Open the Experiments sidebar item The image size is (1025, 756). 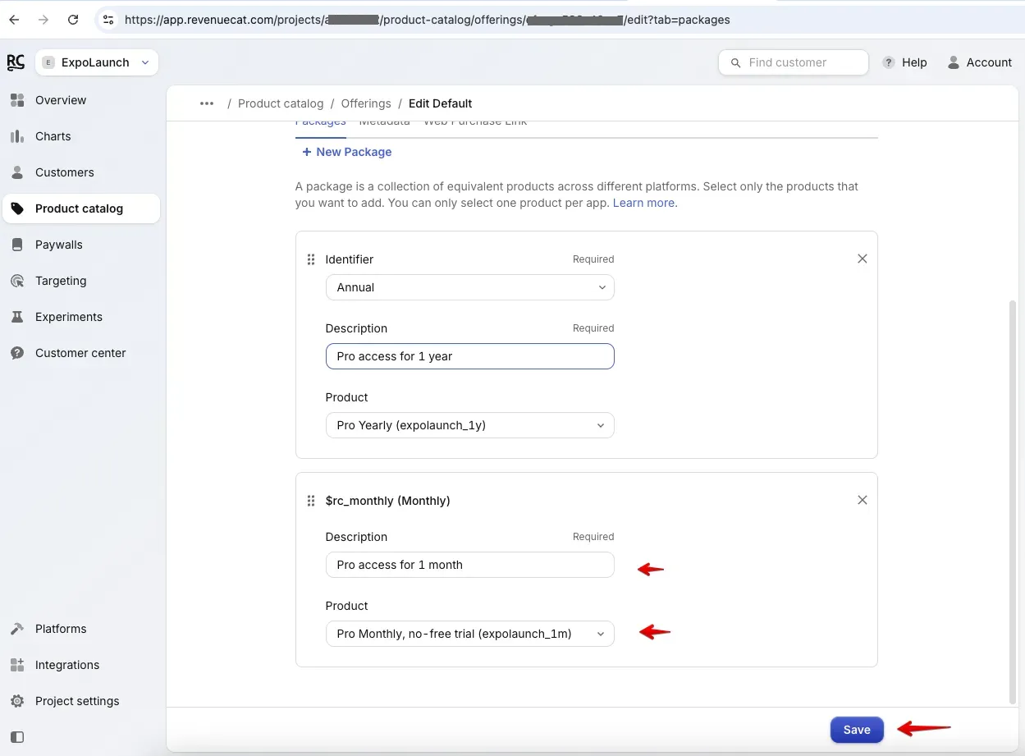tap(81, 317)
